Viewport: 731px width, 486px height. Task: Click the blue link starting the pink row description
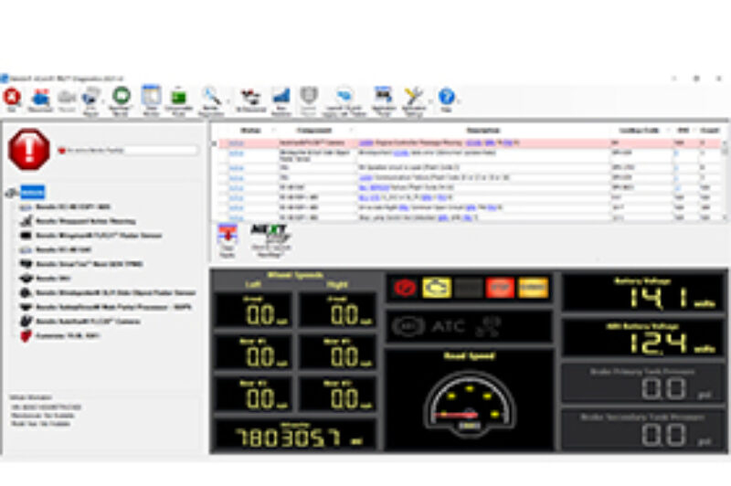(366, 143)
